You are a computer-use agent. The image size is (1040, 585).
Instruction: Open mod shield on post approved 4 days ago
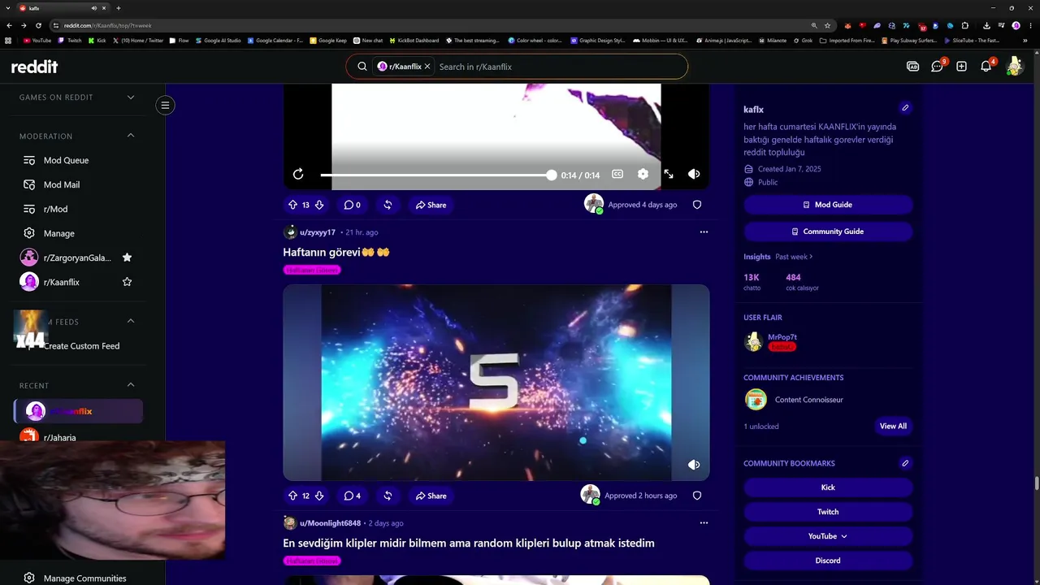click(x=697, y=205)
